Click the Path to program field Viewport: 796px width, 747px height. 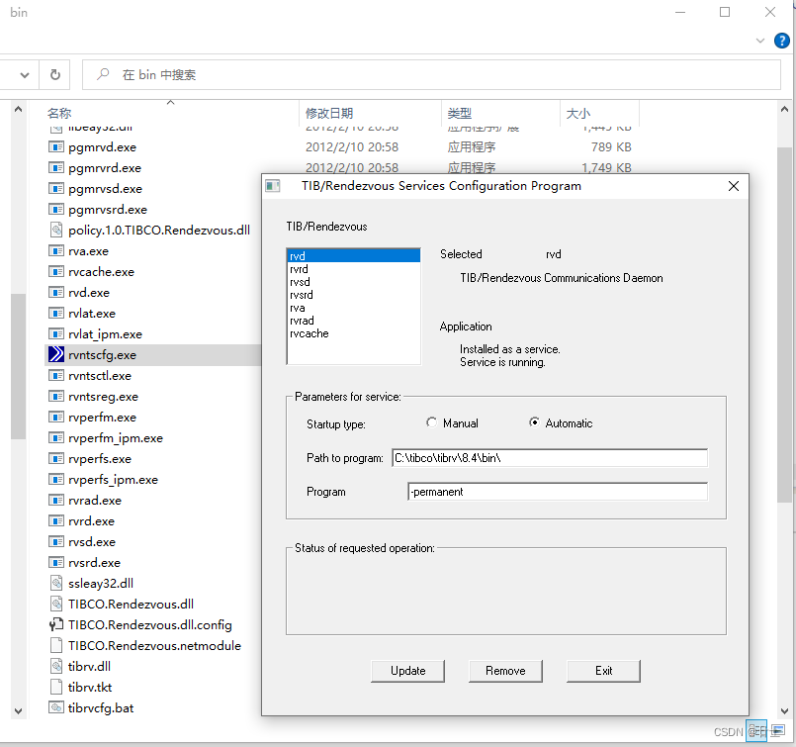pyautogui.click(x=550, y=458)
